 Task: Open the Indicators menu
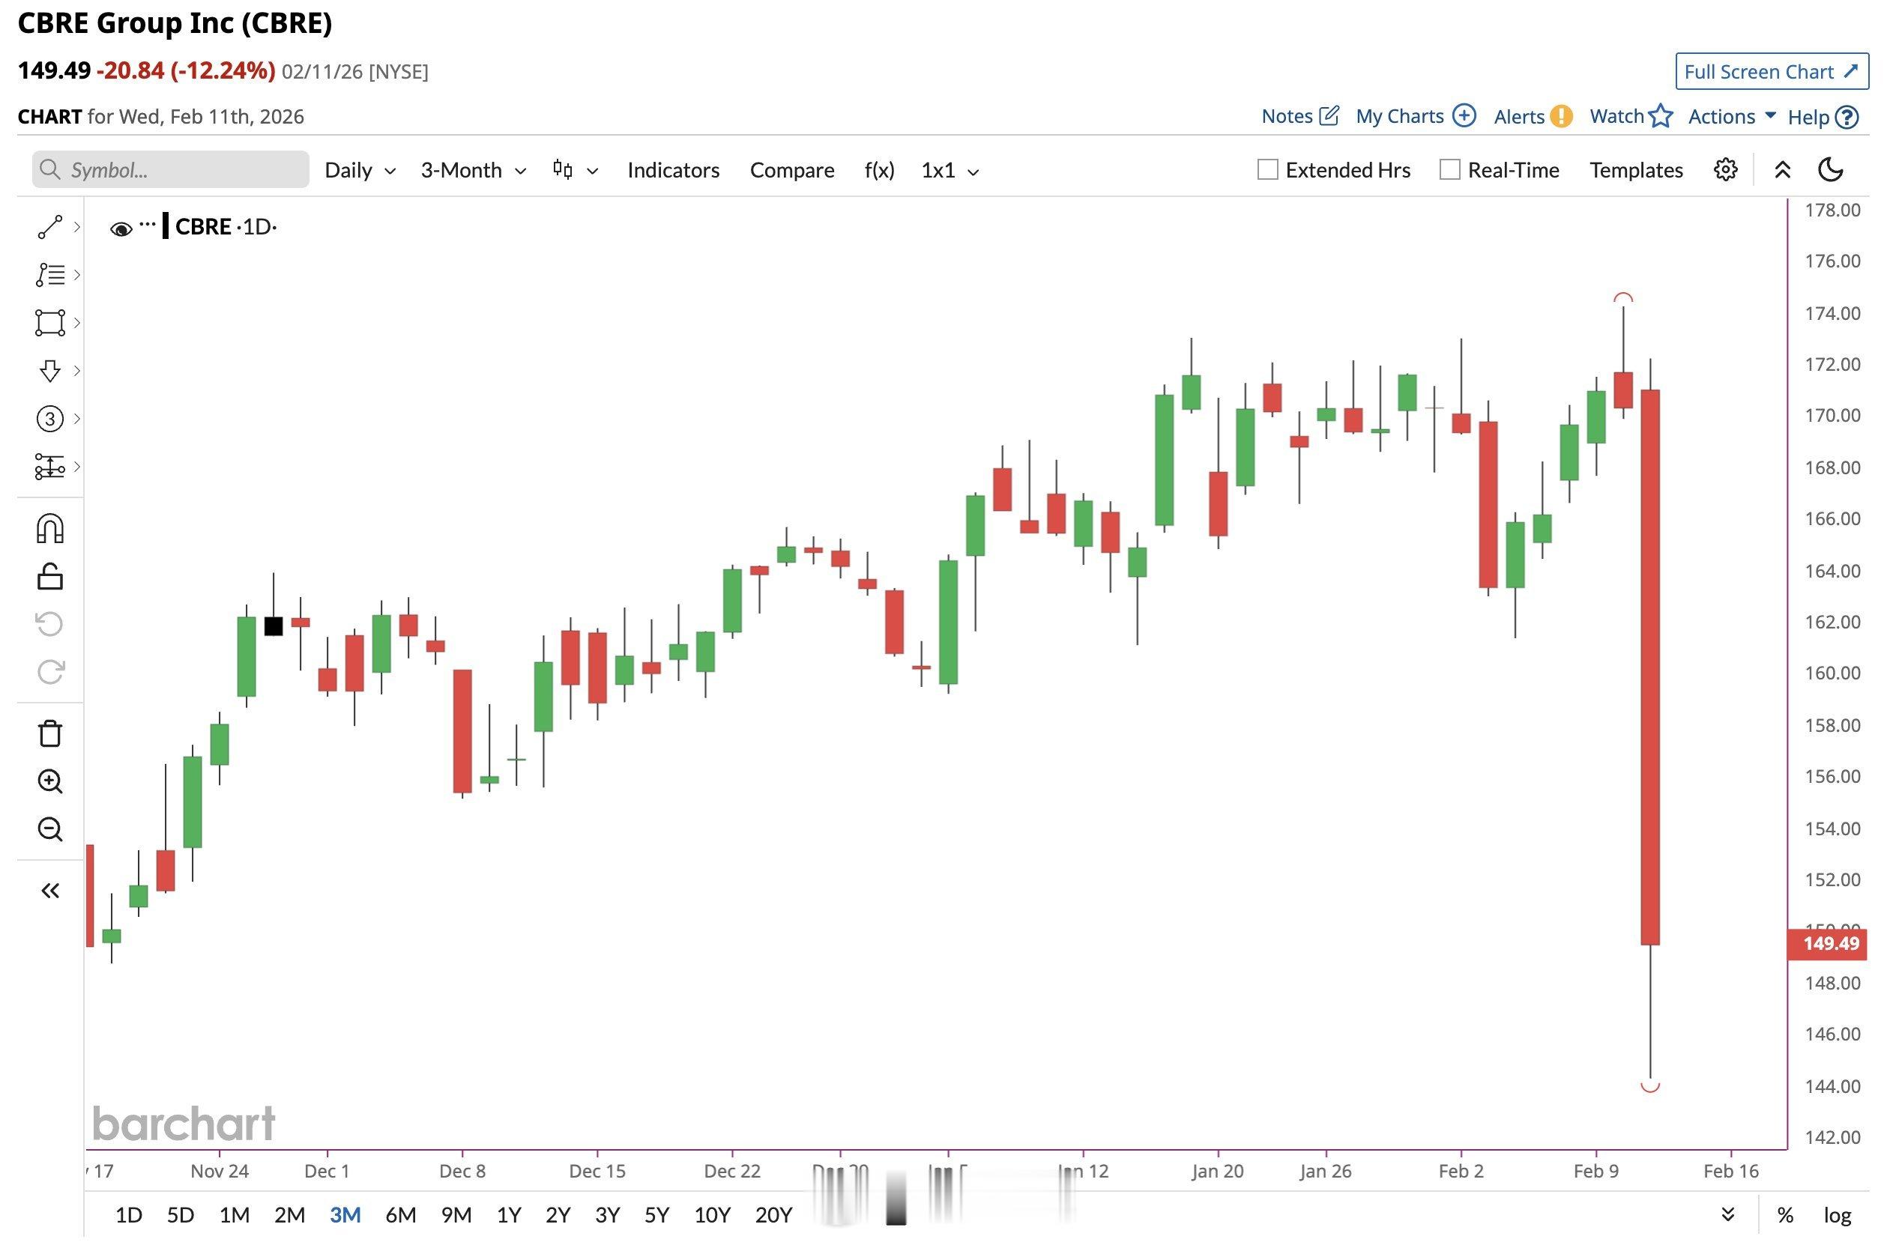click(673, 170)
